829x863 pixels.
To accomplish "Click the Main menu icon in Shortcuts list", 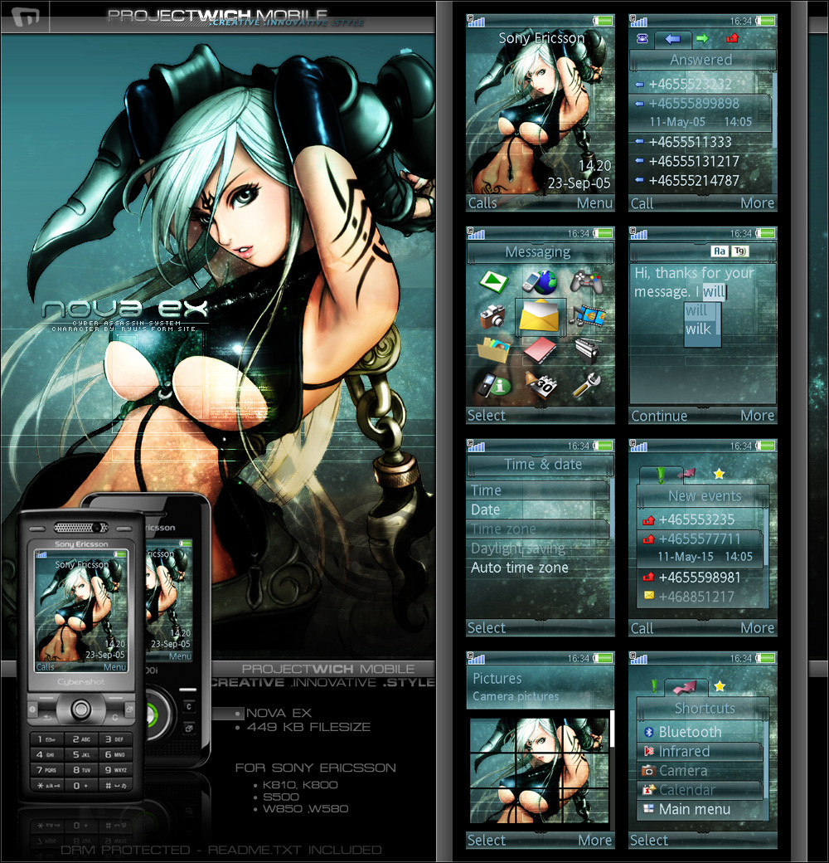I will click(x=648, y=809).
